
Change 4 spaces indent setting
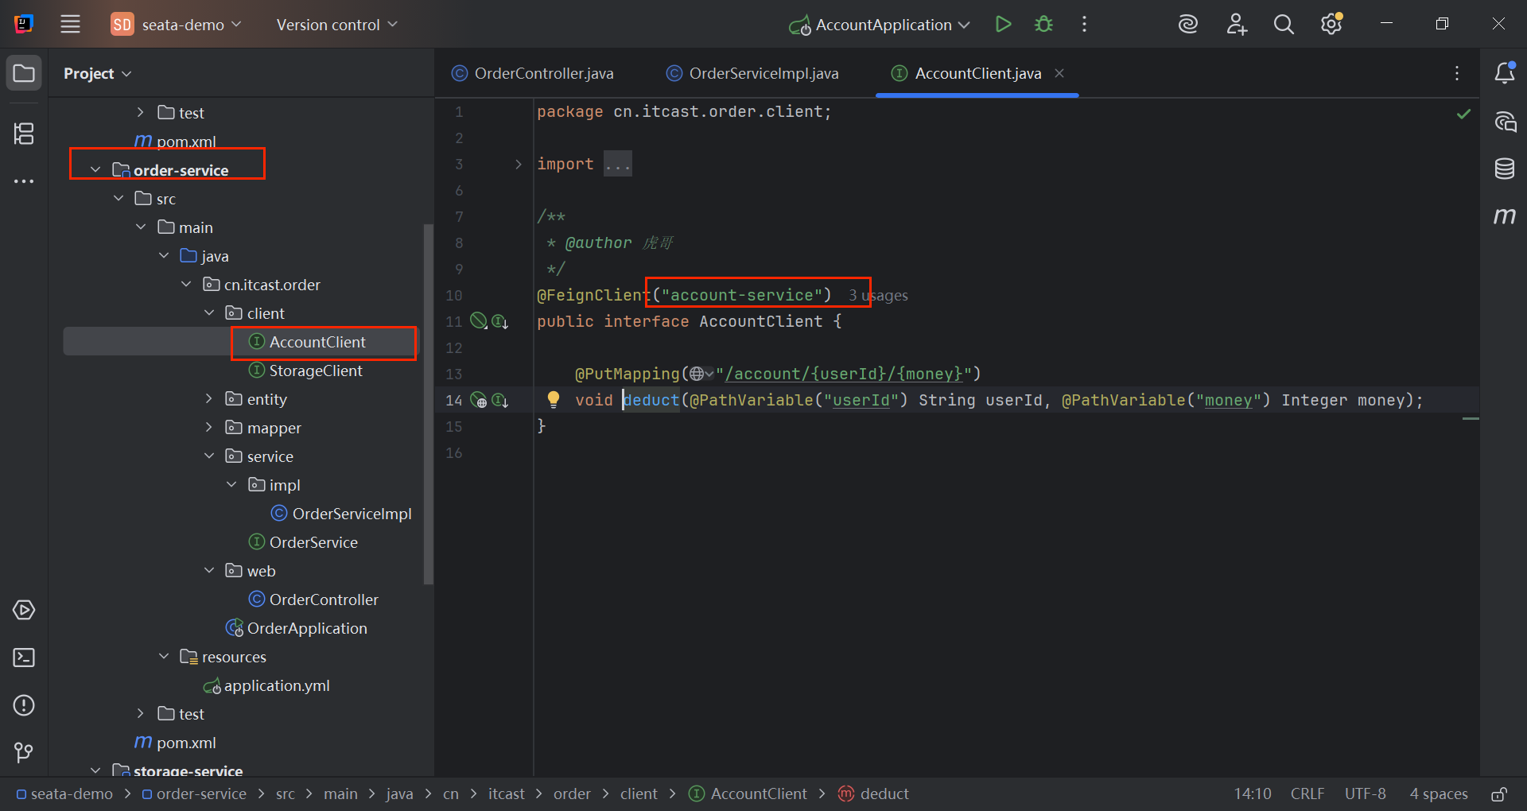(1439, 794)
